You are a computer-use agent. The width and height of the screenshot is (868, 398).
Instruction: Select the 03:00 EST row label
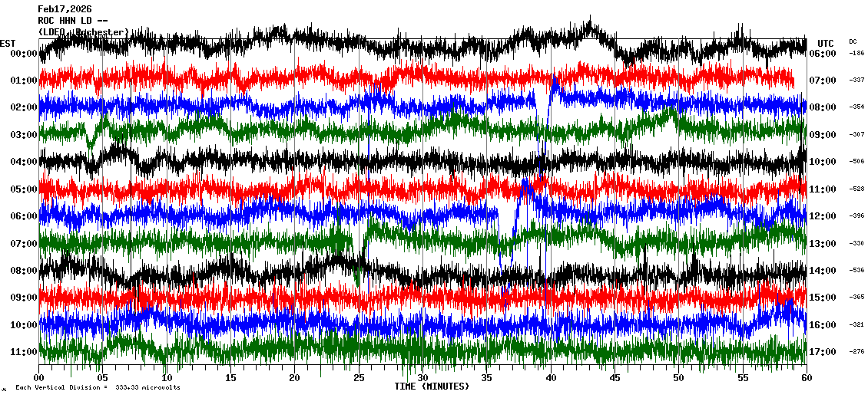(24, 135)
